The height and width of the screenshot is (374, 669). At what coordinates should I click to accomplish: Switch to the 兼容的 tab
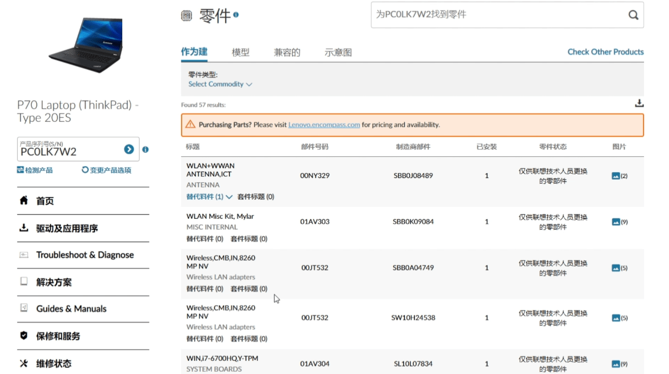(x=287, y=53)
